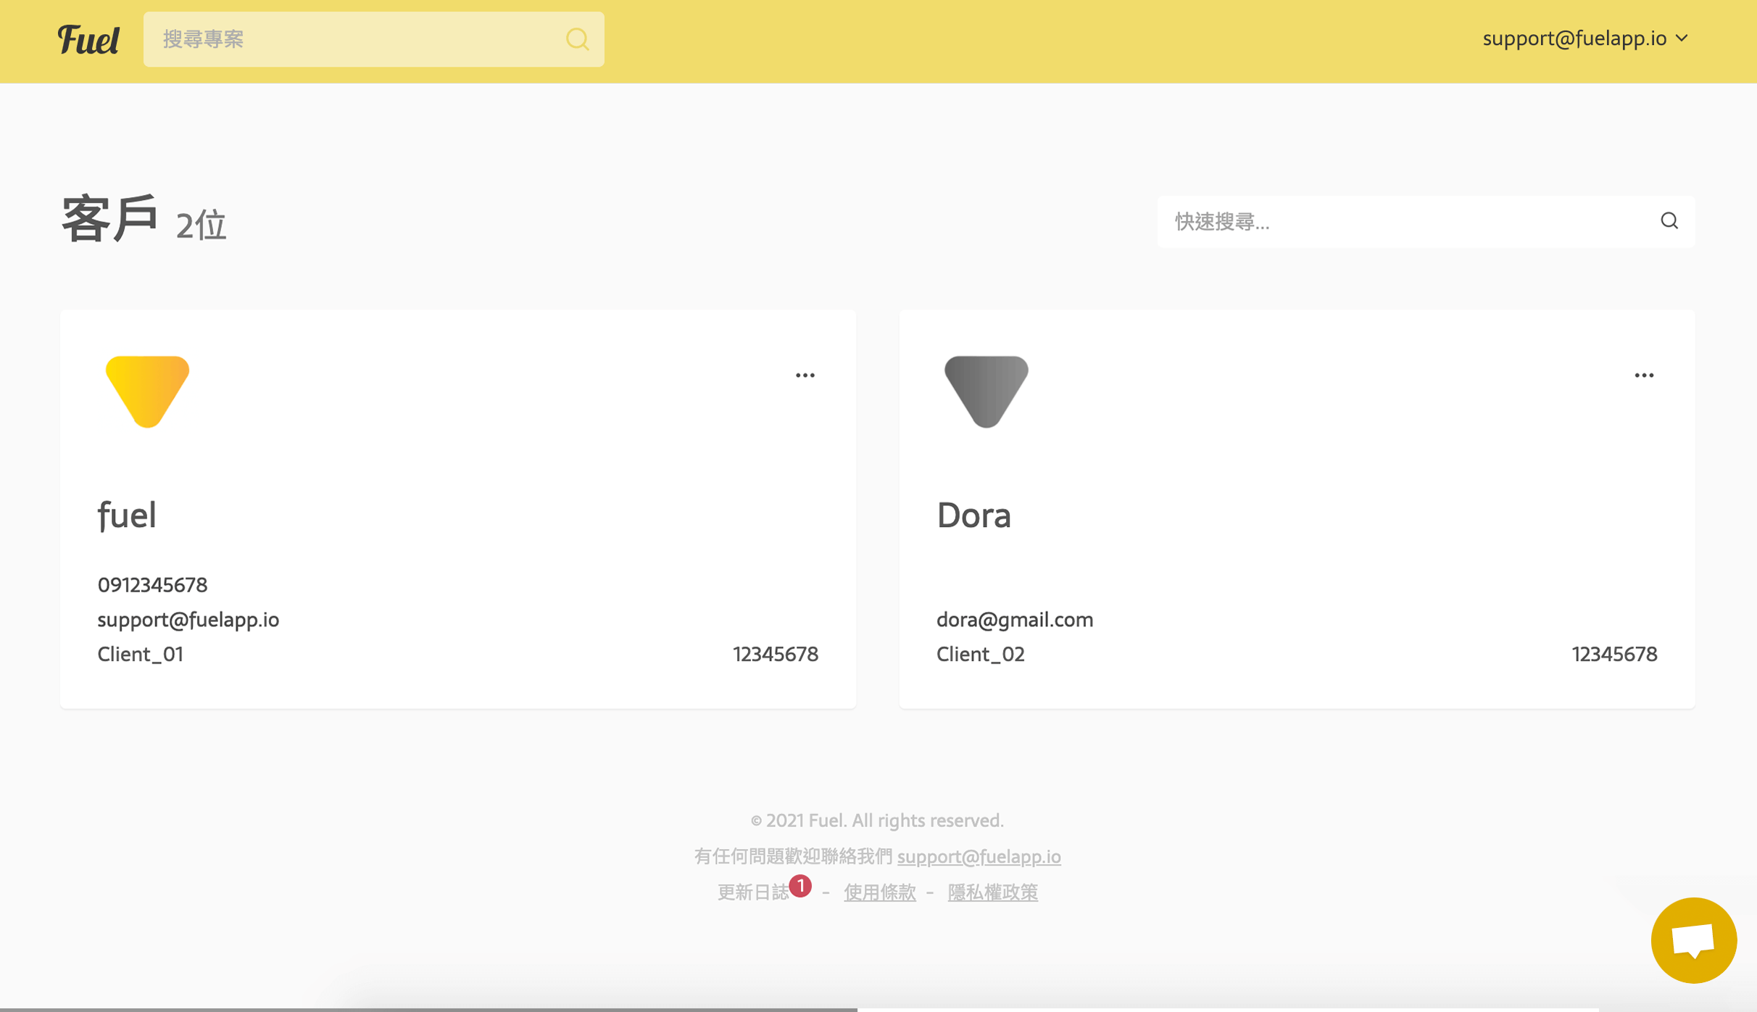This screenshot has height=1012, width=1757.
Task: Open the 更新日誌 changelog link
Action: (752, 892)
